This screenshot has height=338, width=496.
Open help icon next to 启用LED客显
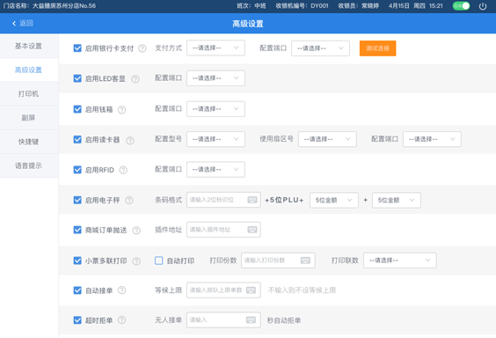click(x=135, y=79)
